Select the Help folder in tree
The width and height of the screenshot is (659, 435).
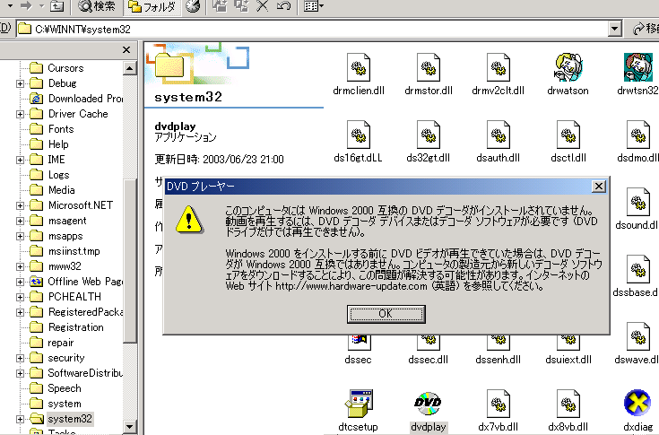click(49, 144)
